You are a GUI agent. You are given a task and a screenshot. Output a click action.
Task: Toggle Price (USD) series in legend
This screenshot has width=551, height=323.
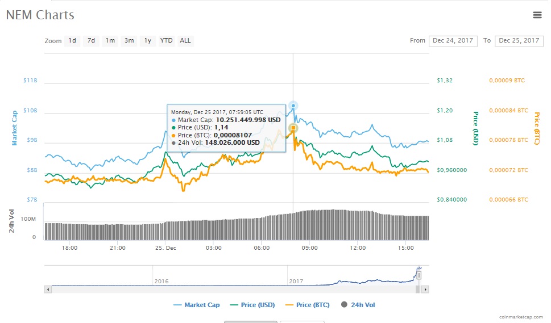pyautogui.click(x=252, y=305)
